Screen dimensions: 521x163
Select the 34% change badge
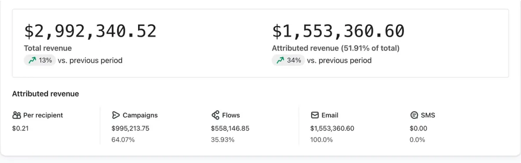pyautogui.click(x=288, y=61)
